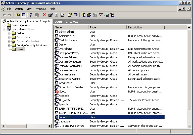Open the Window menu

(x=41, y=9)
